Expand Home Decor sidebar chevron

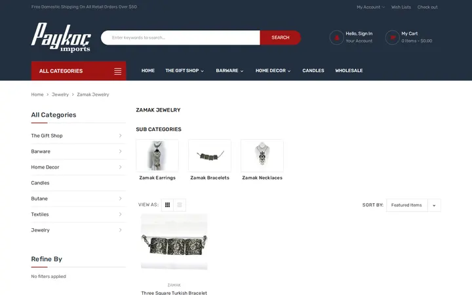click(120, 167)
